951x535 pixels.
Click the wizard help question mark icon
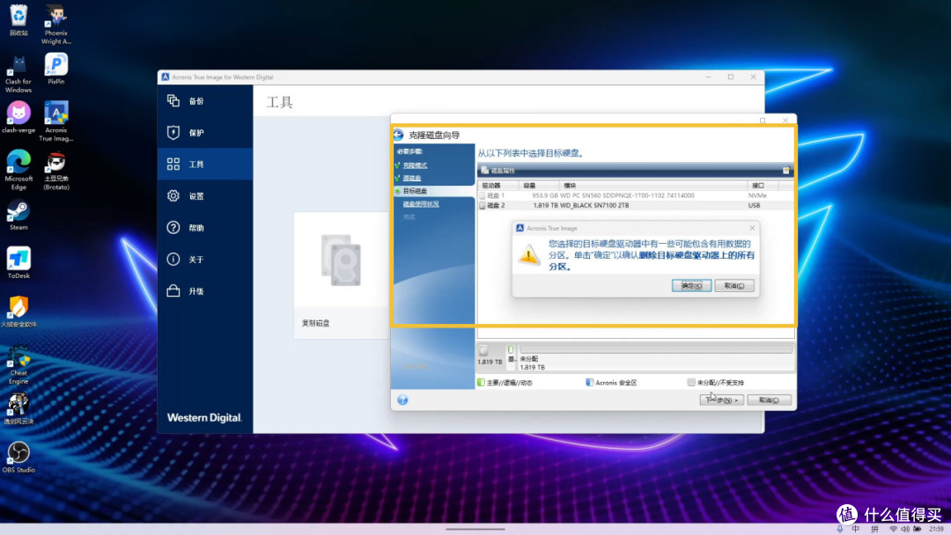click(x=402, y=399)
